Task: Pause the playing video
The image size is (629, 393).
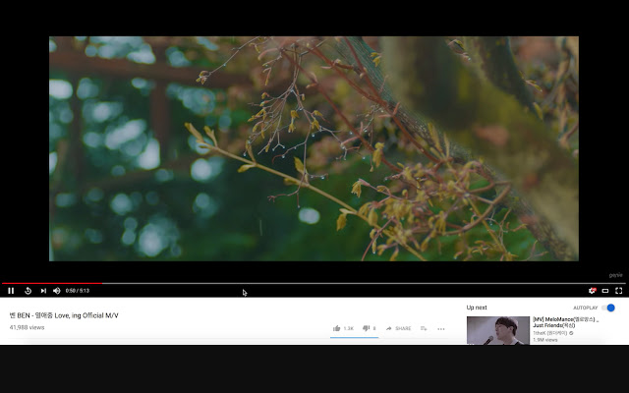Action: [x=11, y=291]
